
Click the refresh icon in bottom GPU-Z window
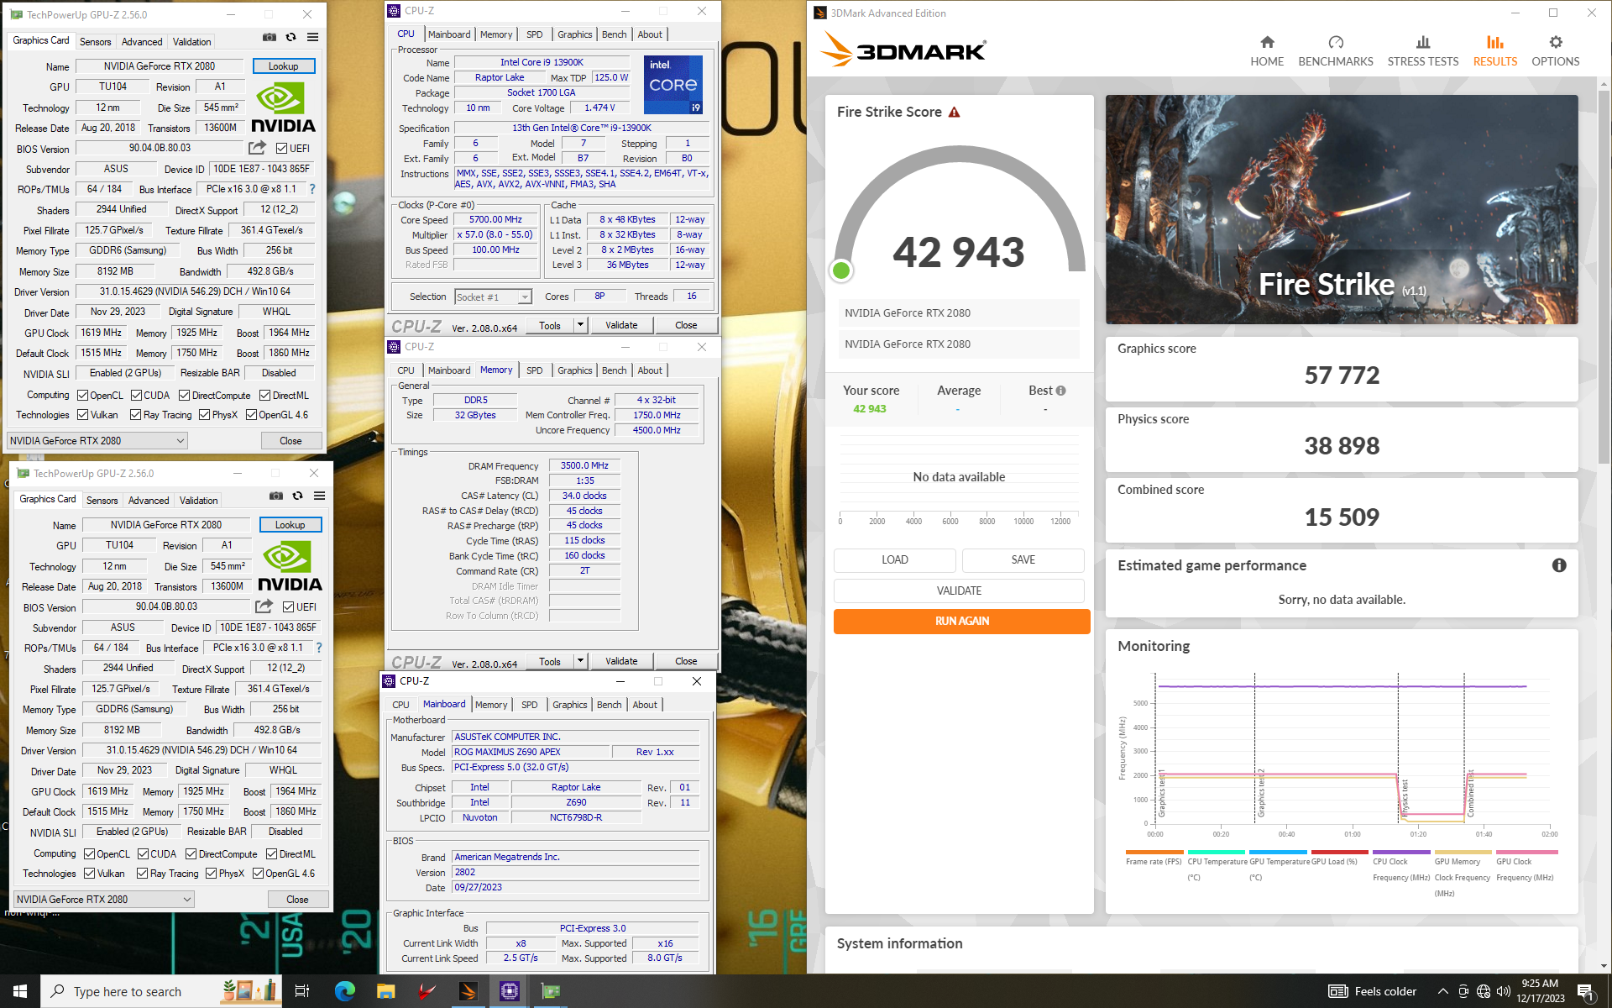coord(297,496)
